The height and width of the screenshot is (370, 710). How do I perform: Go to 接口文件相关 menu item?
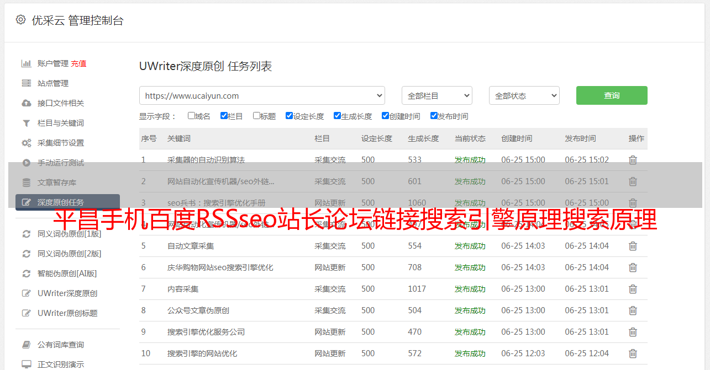61,103
